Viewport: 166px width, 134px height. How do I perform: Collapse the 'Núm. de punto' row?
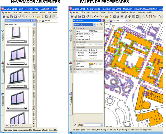pyautogui.click(x=74, y=50)
